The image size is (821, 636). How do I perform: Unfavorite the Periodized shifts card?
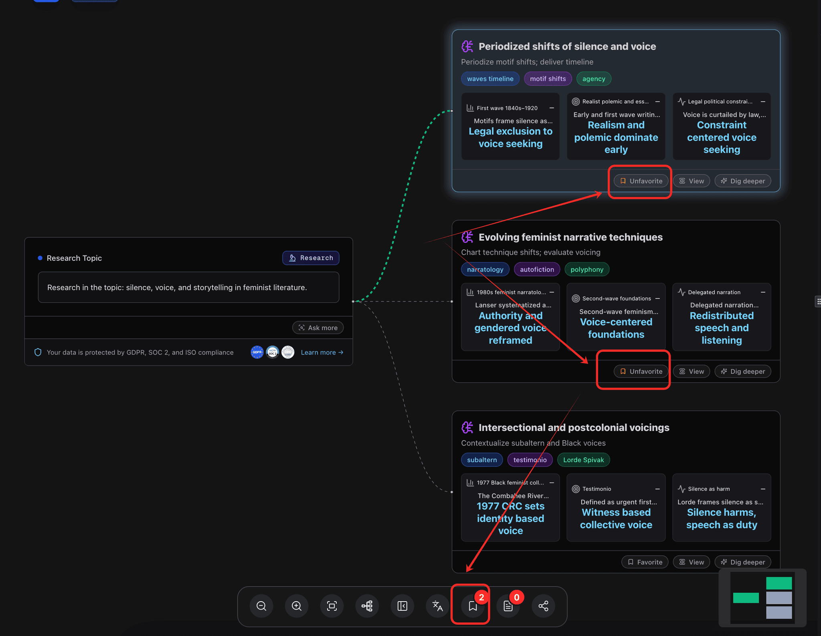[x=640, y=181]
